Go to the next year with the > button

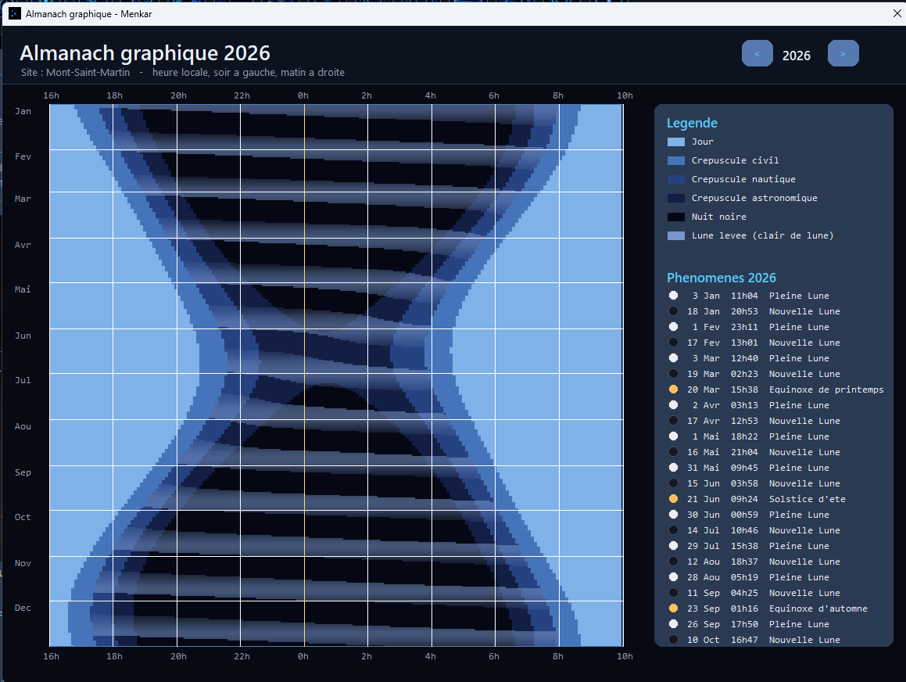pos(843,54)
